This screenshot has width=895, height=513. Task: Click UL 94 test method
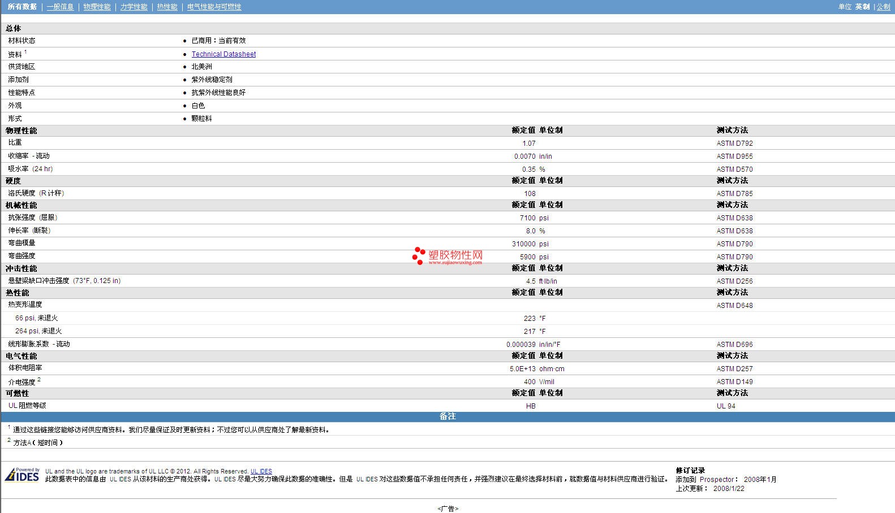coord(726,406)
